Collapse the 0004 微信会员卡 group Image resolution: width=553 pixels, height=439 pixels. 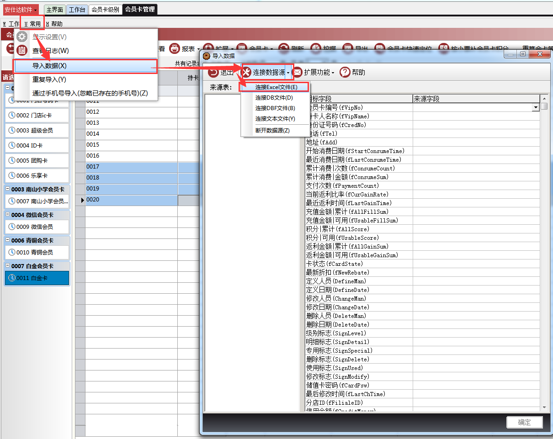click(8, 215)
